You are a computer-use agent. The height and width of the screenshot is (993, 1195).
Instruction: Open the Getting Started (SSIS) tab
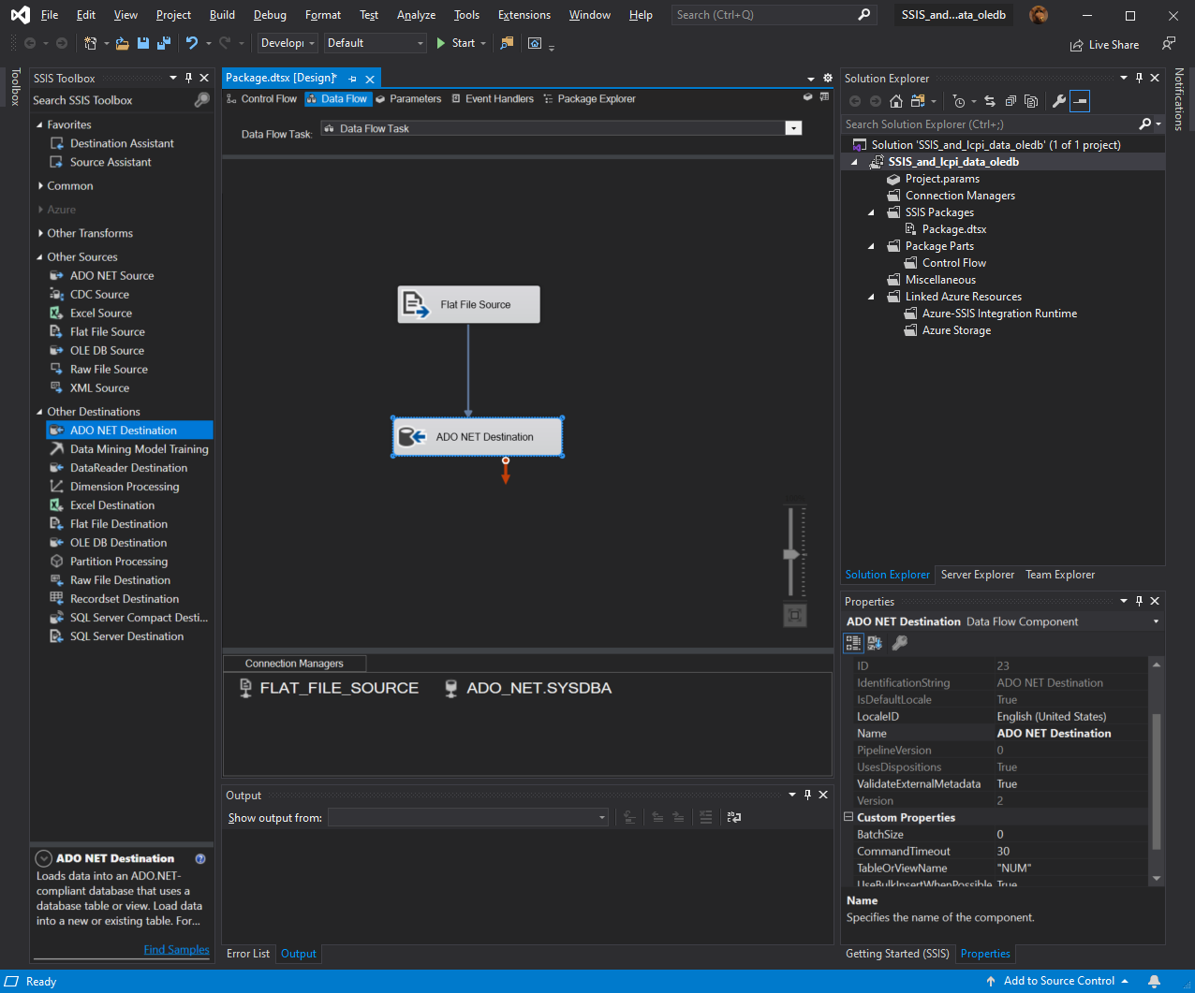point(897,954)
